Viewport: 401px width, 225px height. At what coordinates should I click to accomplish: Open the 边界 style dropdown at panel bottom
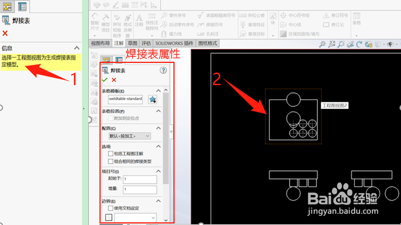[135, 217]
